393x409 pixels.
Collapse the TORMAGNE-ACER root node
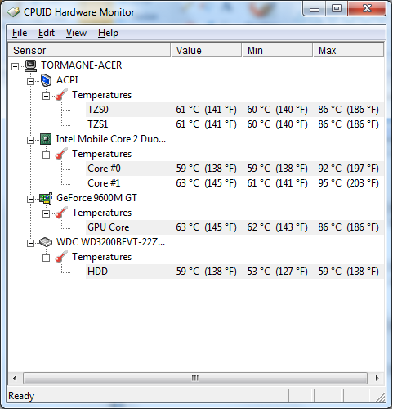point(16,66)
